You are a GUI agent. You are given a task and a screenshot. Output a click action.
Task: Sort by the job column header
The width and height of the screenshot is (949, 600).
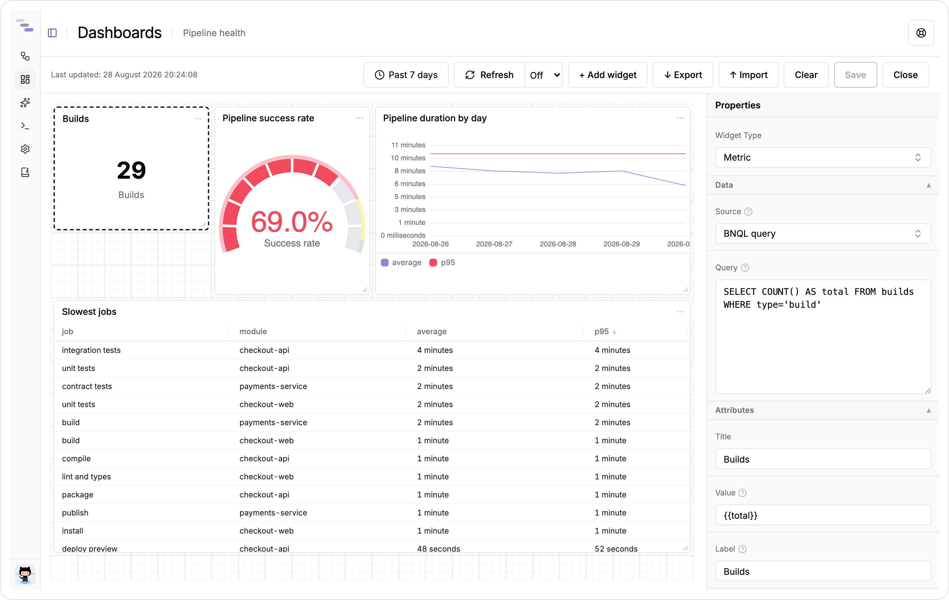click(67, 332)
